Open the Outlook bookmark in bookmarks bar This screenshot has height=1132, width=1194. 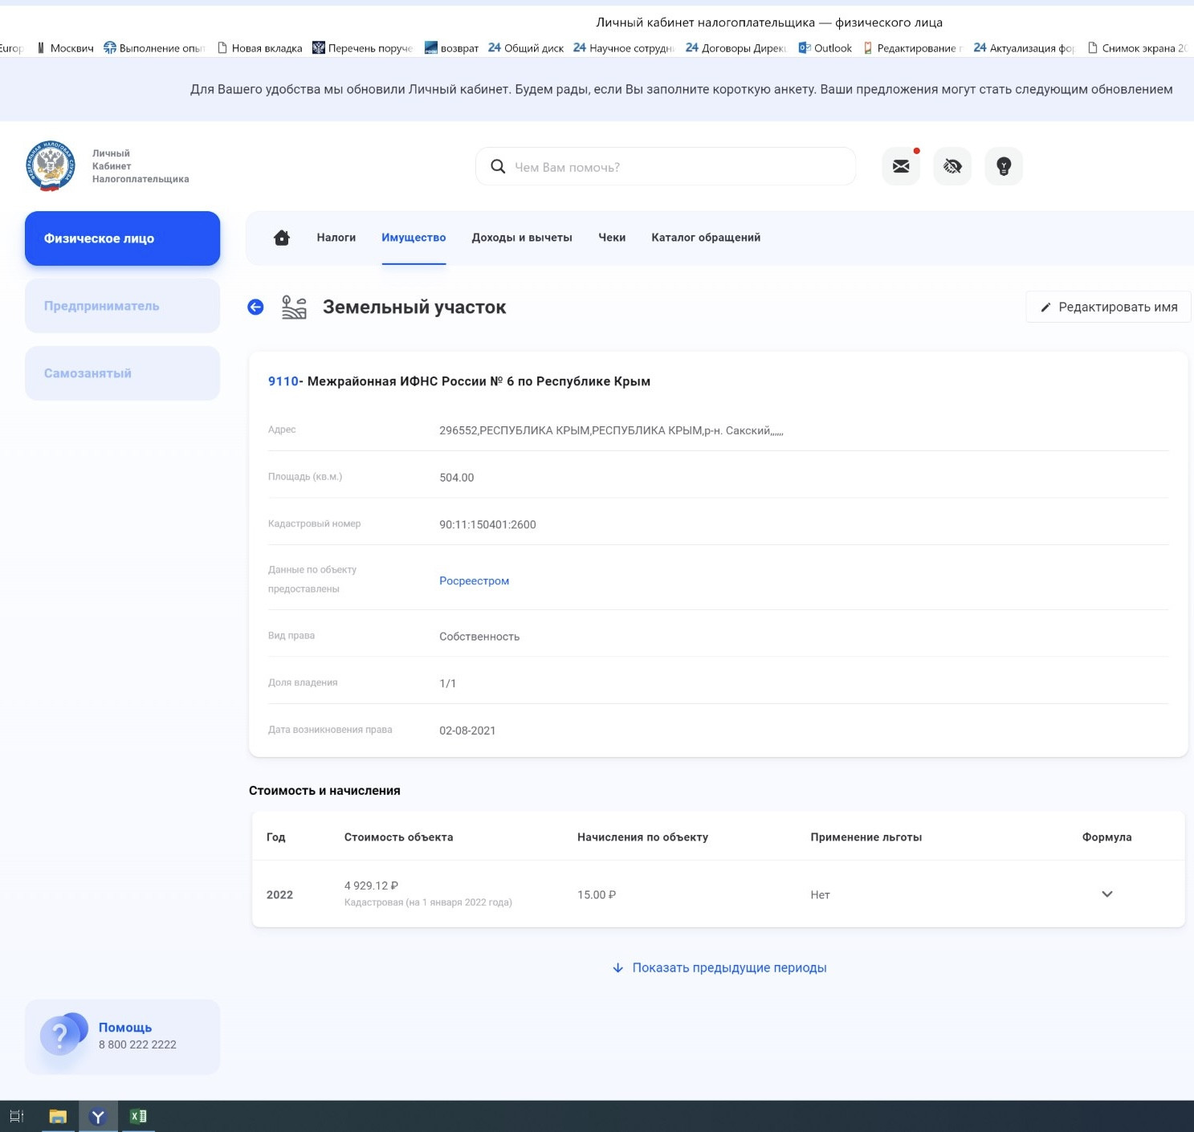point(825,48)
